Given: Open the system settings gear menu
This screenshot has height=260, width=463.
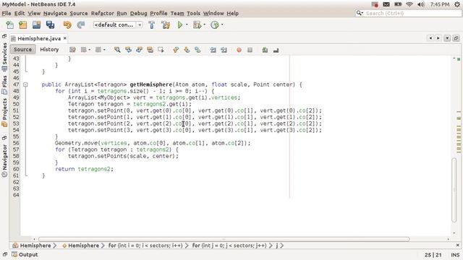Looking at the screenshot, I should (457, 4).
